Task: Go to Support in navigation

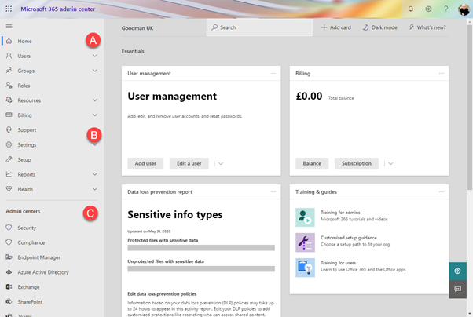Action: pos(27,130)
